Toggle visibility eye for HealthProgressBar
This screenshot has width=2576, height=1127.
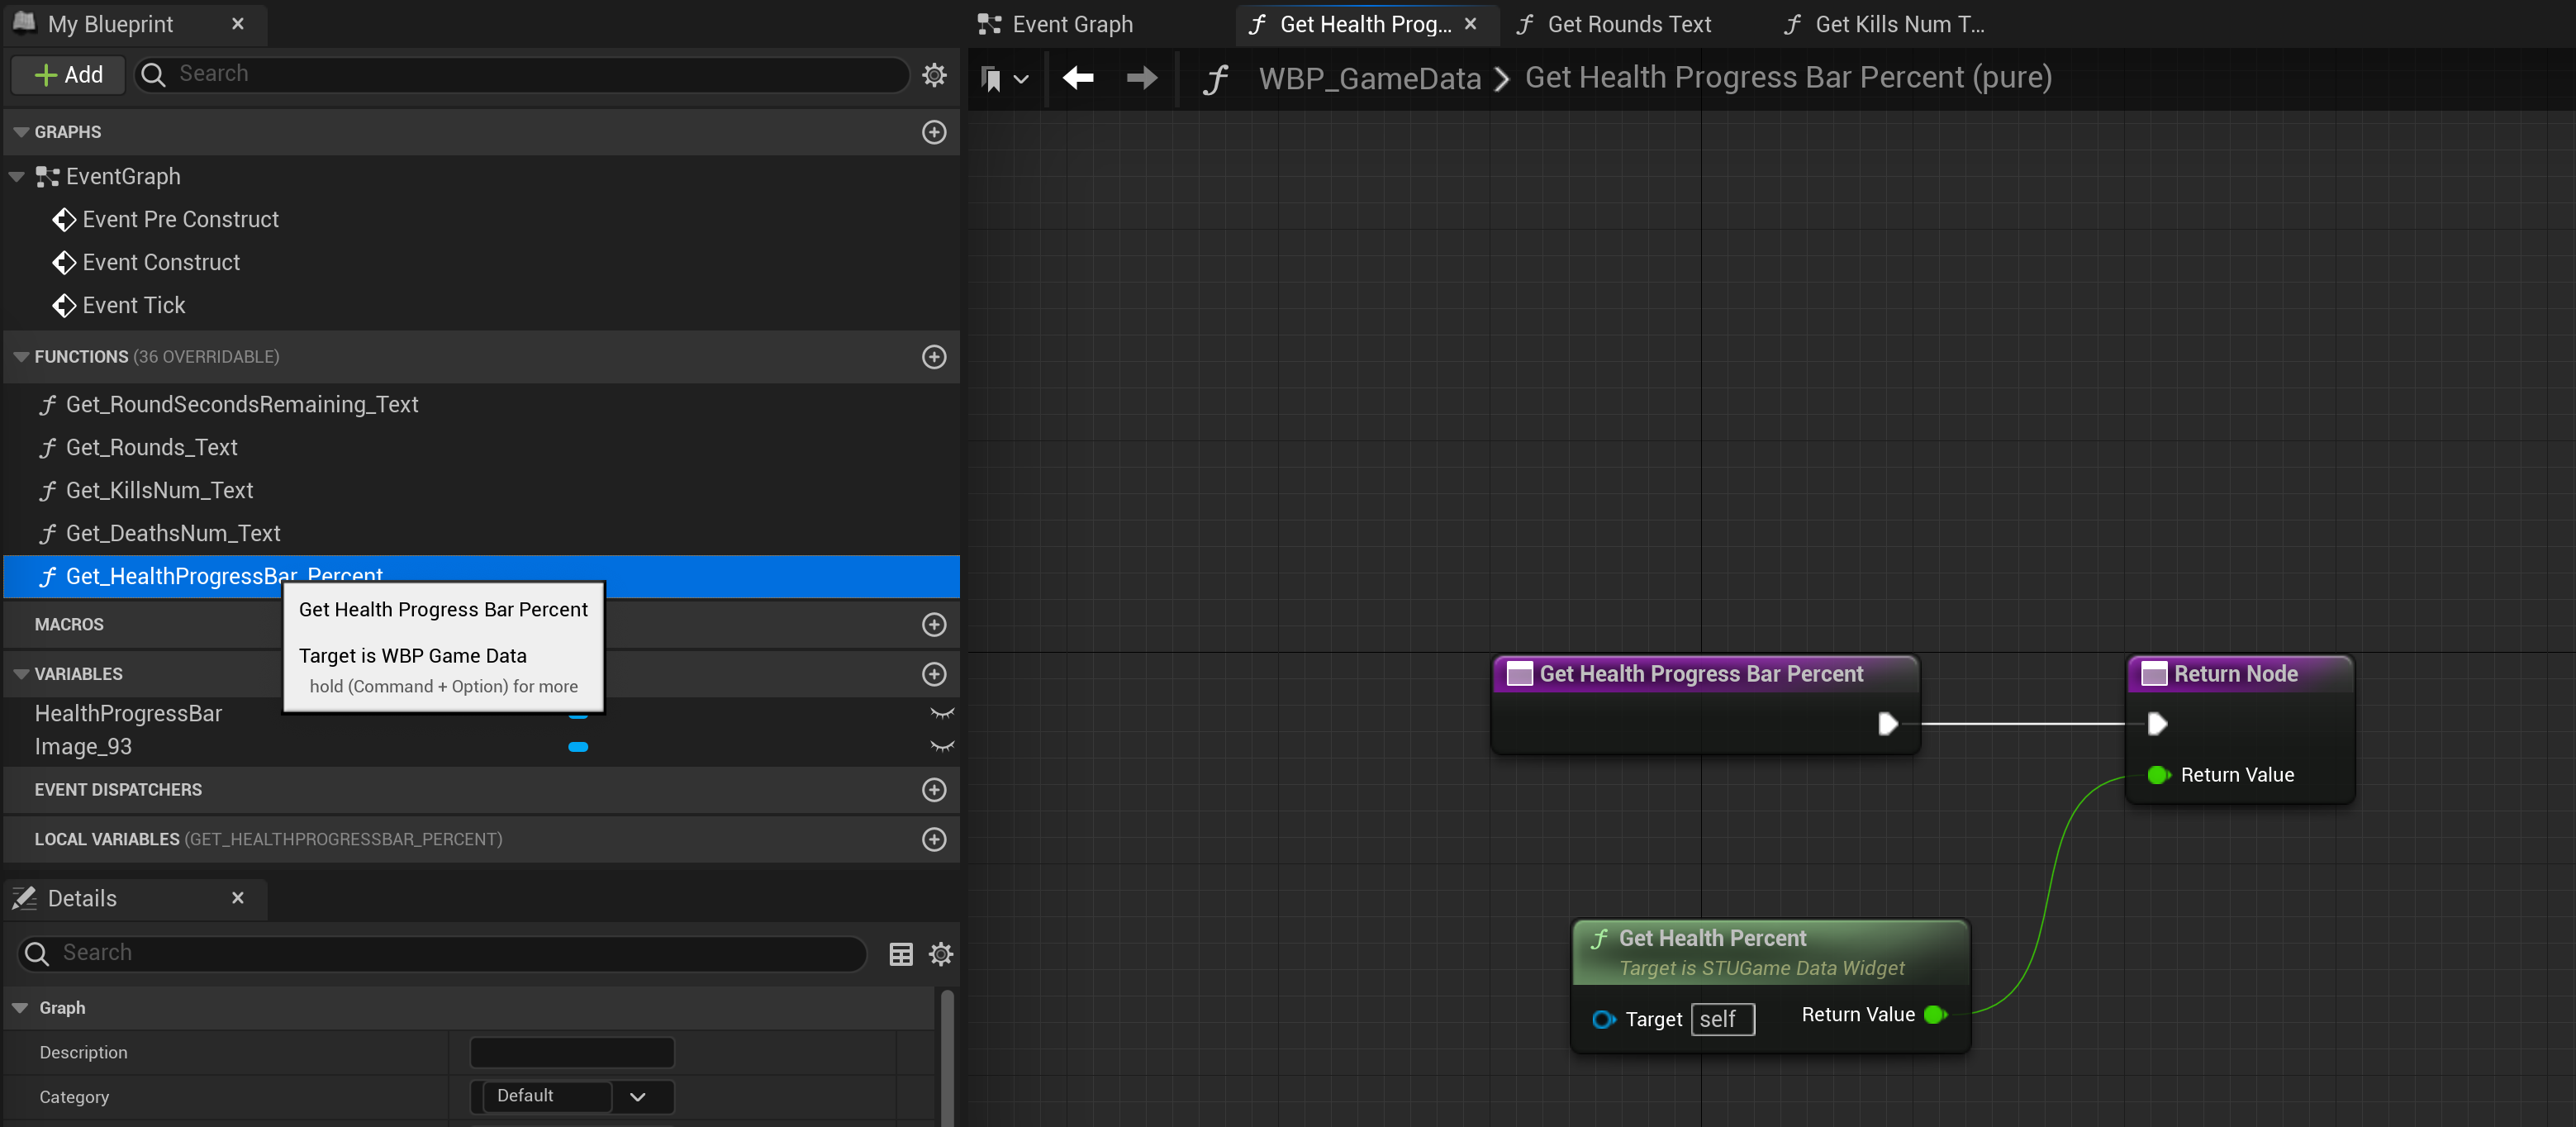(942, 714)
